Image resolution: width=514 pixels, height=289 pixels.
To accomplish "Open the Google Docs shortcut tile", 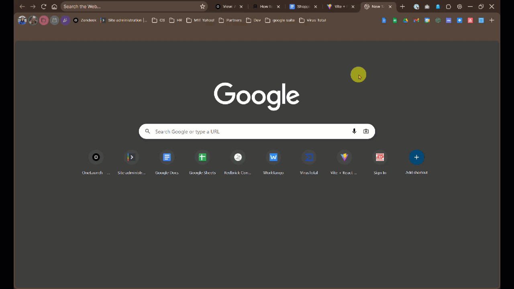I will (167, 162).
